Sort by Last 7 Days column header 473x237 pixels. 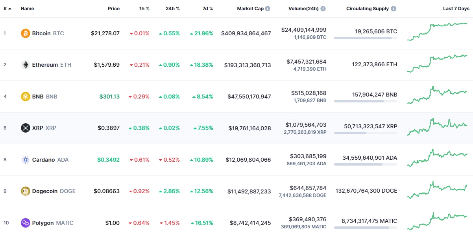(456, 9)
